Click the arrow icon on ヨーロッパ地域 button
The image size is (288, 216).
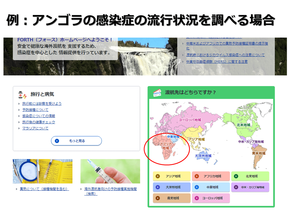(197, 198)
